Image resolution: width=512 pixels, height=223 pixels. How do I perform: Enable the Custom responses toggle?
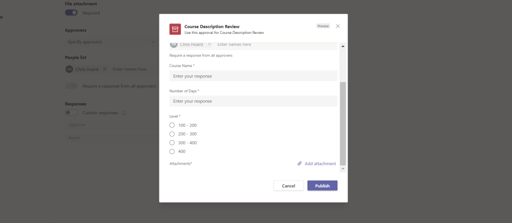[71, 113]
